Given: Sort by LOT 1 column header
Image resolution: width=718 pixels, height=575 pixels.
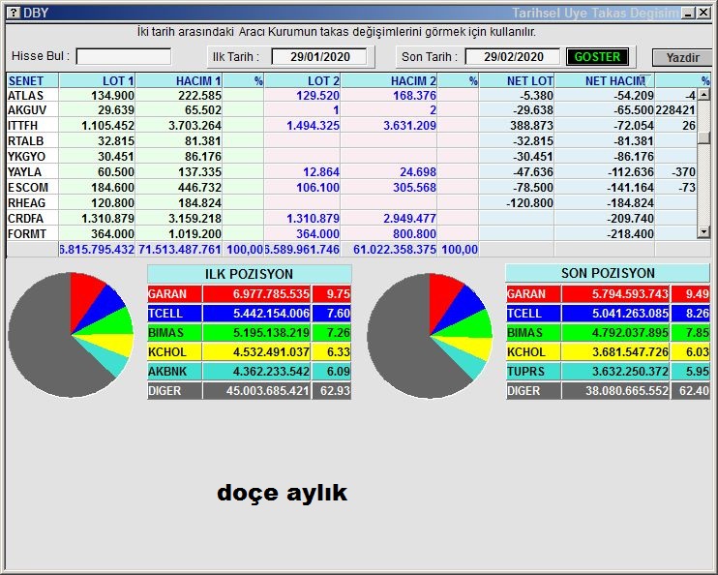Looking at the screenshot, I should (x=97, y=80).
